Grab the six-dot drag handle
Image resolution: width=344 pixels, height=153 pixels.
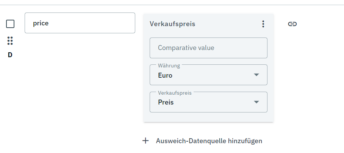click(x=10, y=41)
